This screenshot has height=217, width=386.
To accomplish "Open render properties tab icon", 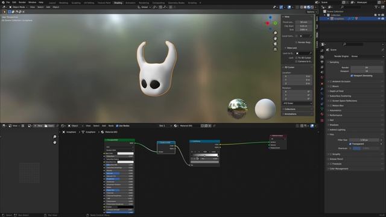I will [x=321, y=57].
